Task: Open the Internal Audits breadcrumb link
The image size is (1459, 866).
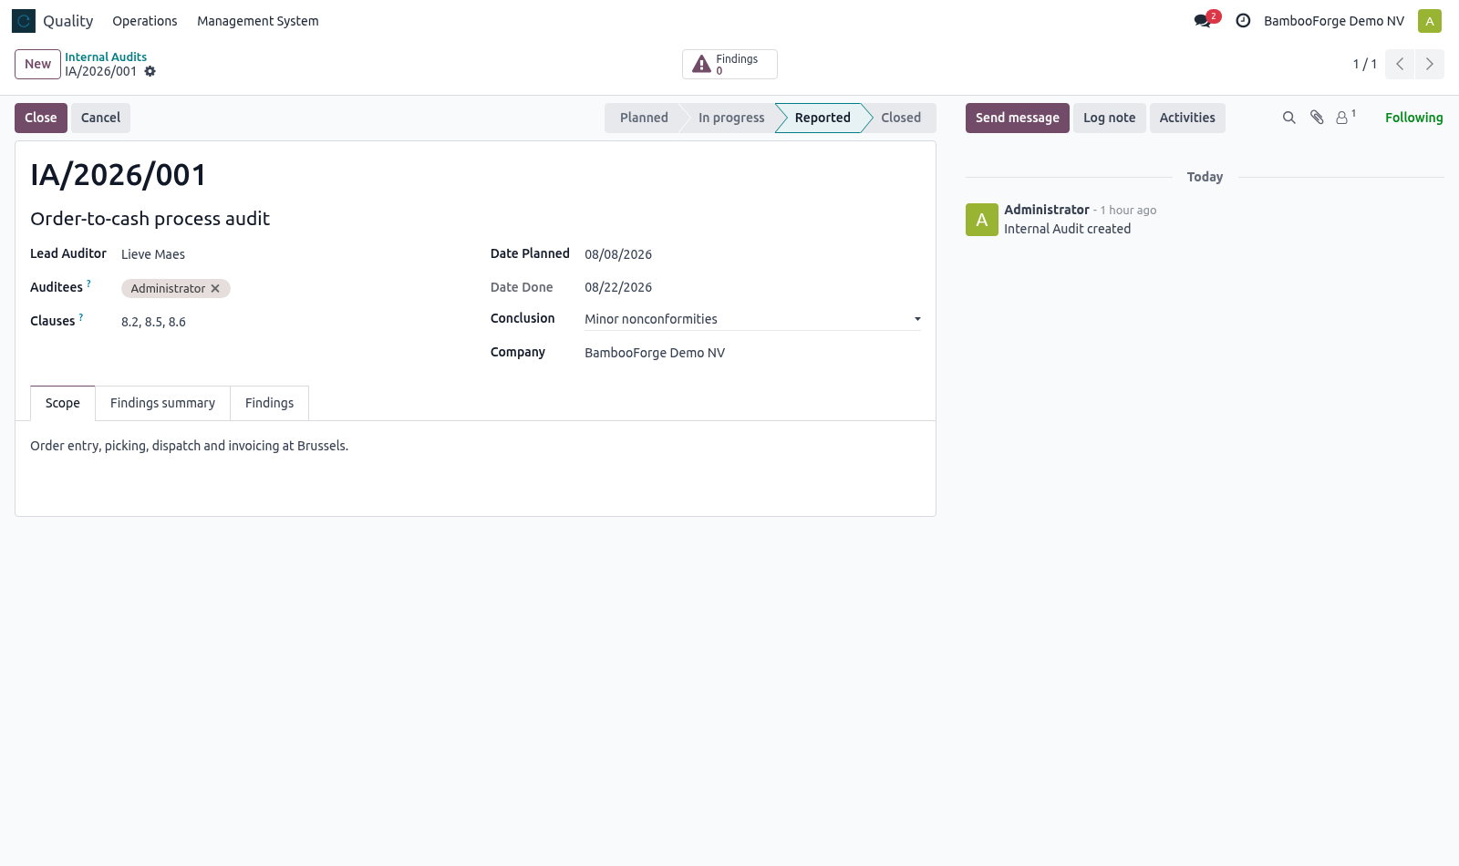Action: point(106,57)
